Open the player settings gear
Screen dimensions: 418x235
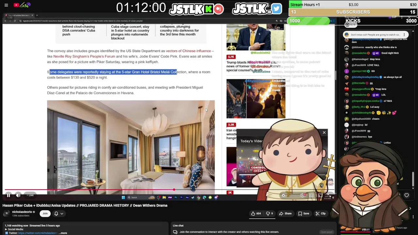pos(302,196)
